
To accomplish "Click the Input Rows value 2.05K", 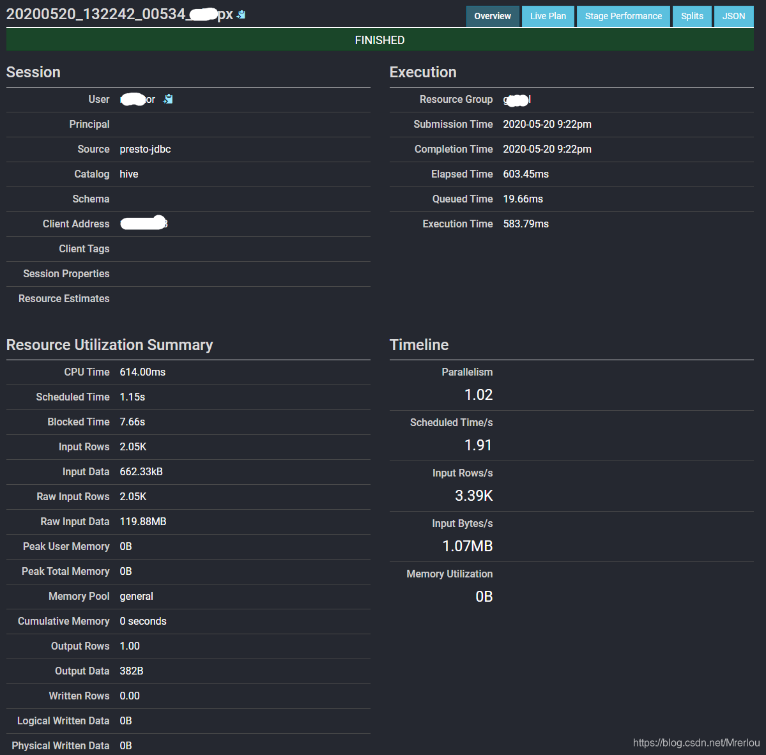I will 133,447.
